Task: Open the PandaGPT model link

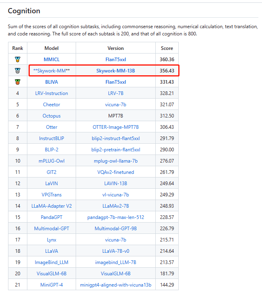Action: tap(52, 217)
